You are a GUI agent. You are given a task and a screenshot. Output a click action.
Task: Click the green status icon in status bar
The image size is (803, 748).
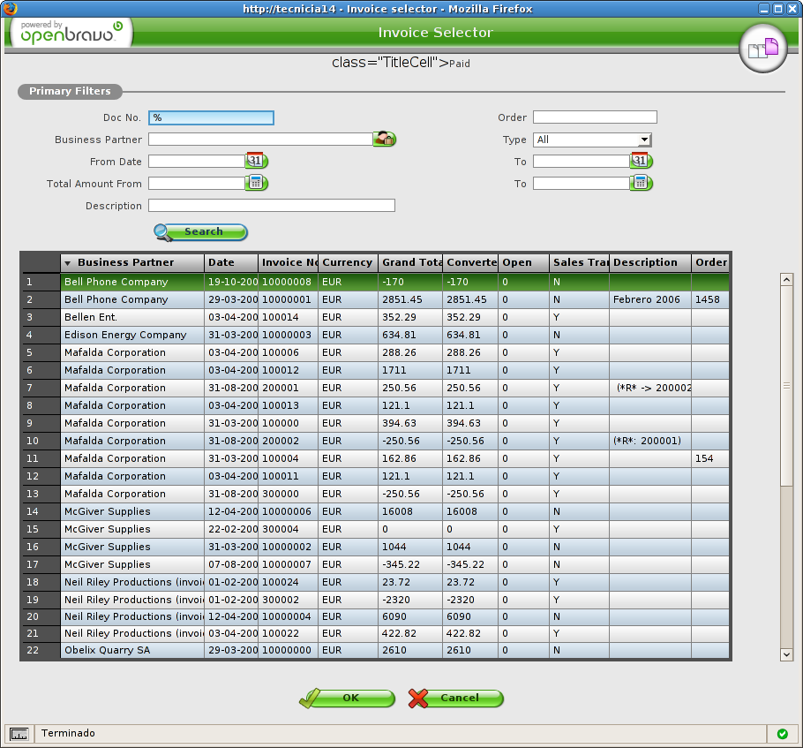[782, 734]
